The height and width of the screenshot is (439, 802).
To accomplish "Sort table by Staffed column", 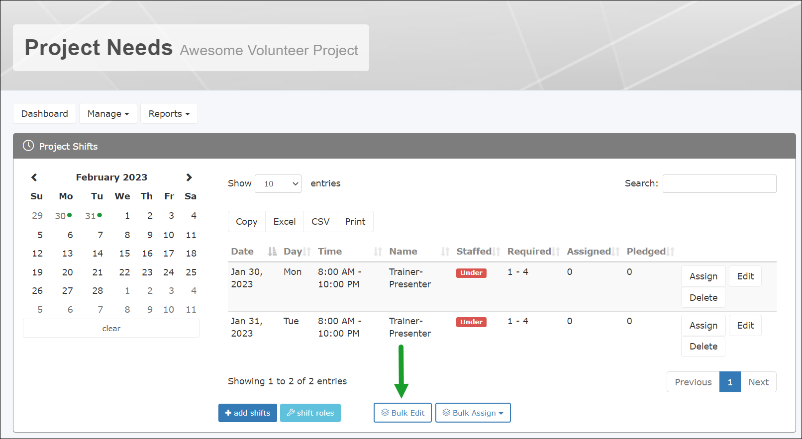I will (x=478, y=252).
